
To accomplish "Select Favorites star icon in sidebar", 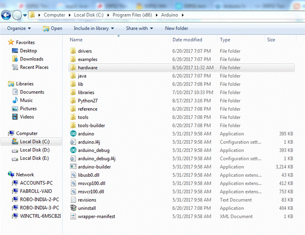I will [x=11, y=42].
